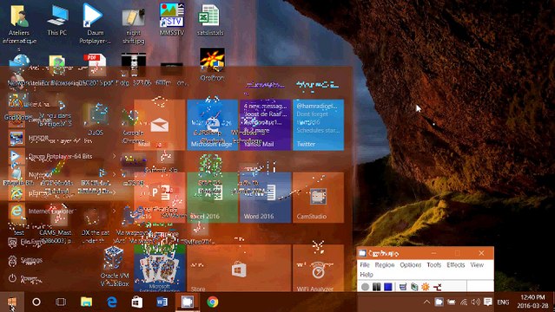The height and width of the screenshot is (312, 555).
Task: Open Power options in Start menu
Action: click(25, 279)
